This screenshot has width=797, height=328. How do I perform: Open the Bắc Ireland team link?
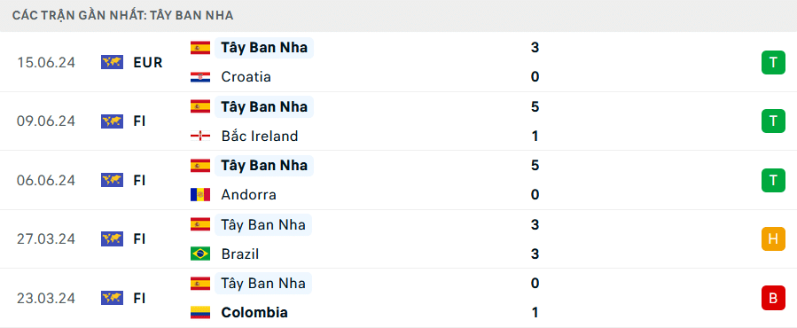[x=260, y=137]
